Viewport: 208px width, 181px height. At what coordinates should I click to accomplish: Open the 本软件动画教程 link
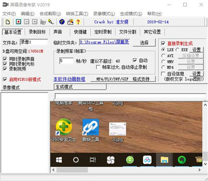pyautogui.click(x=69, y=79)
